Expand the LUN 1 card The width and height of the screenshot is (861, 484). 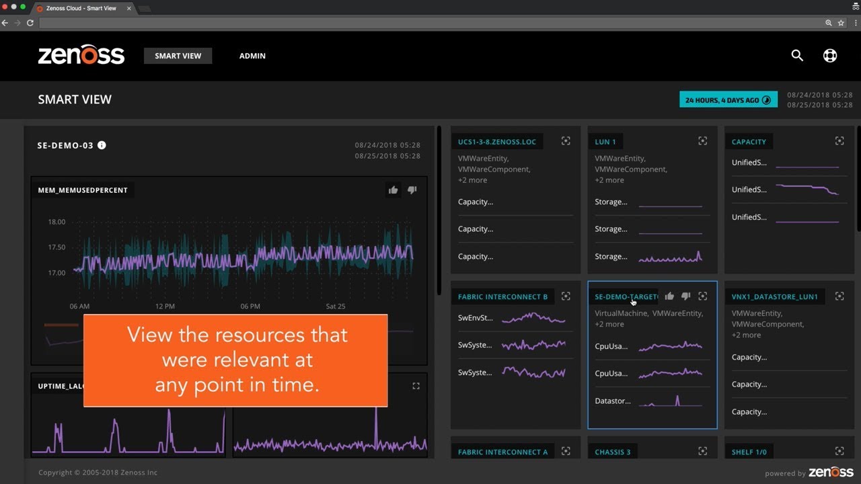click(702, 141)
